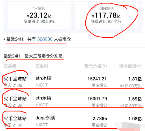Viewport: 145px width, 131px height.
Task: Click the ≈110.59万张 quantity
Action: point(131,106)
